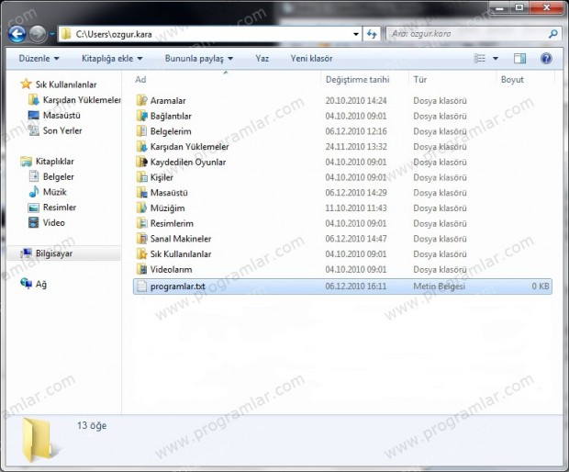Screen dimensions: 569x472
Task: Click the 13 öğe status text
Action: pyautogui.click(x=92, y=425)
